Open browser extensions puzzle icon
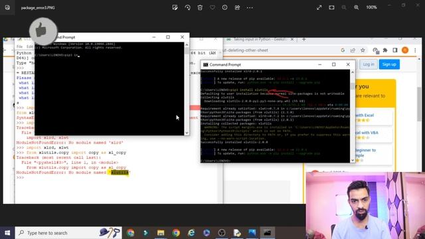Image resolution: width=425 pixels, height=239 pixels. (x=385, y=50)
